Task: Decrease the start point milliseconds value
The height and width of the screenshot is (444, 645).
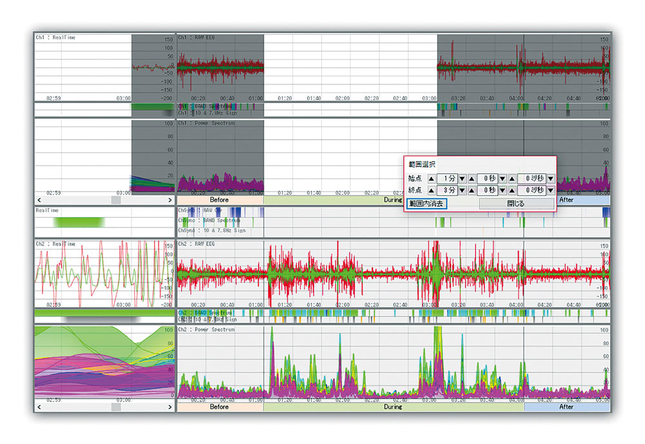Action: click(550, 178)
